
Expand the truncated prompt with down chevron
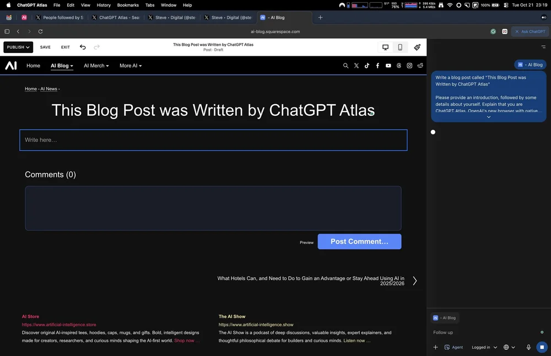coord(488,117)
